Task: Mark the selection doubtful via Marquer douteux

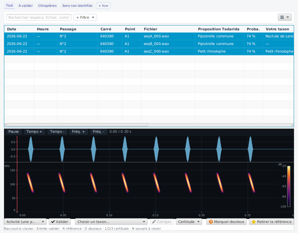Action: coord(226,222)
